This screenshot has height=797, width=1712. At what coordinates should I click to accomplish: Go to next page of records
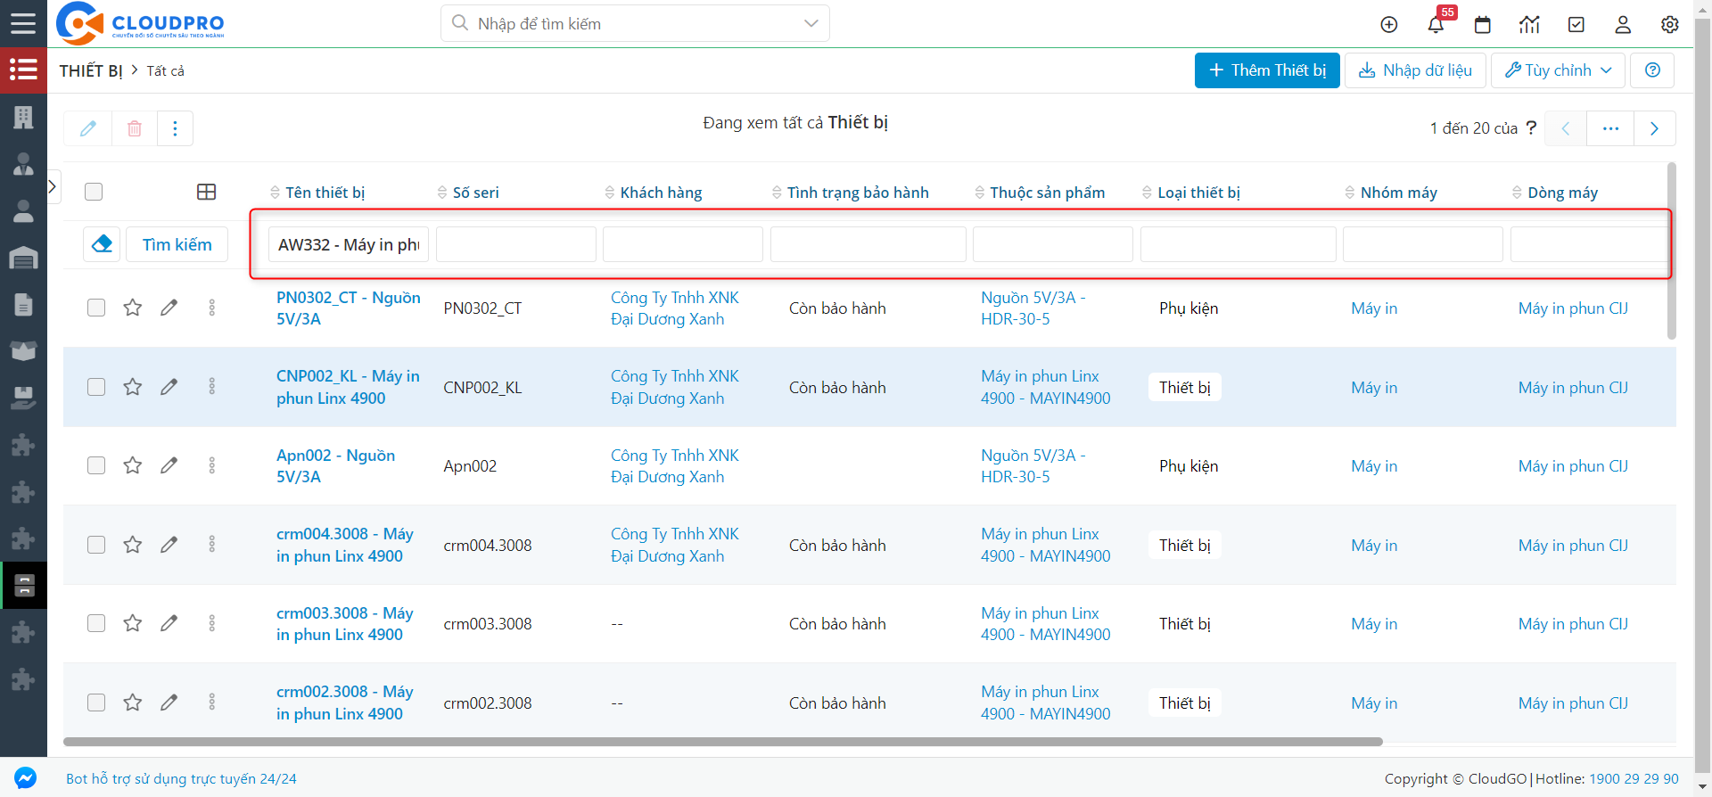tap(1654, 128)
